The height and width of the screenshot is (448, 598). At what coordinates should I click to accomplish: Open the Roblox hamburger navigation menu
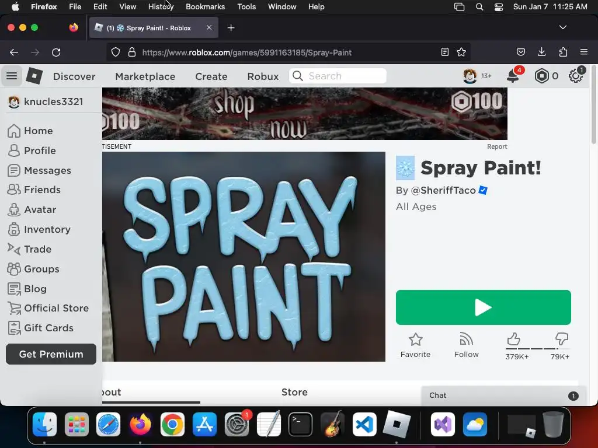point(12,76)
